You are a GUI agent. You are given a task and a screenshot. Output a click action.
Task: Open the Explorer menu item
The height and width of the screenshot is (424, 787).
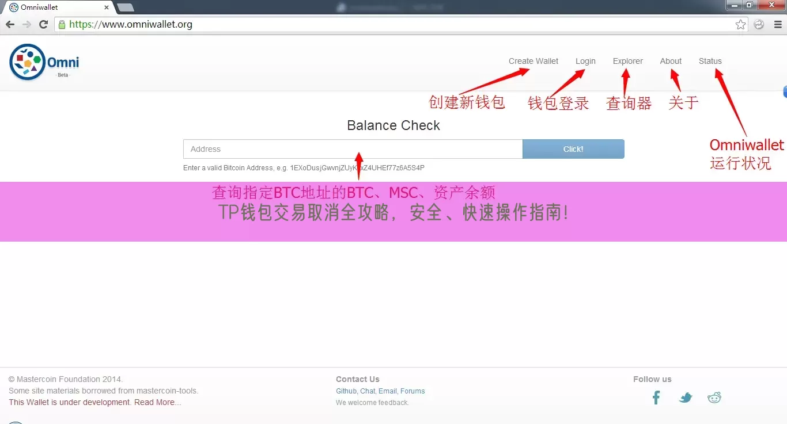(x=628, y=61)
